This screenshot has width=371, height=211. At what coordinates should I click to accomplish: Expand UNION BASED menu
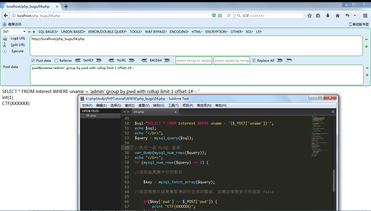point(73,32)
